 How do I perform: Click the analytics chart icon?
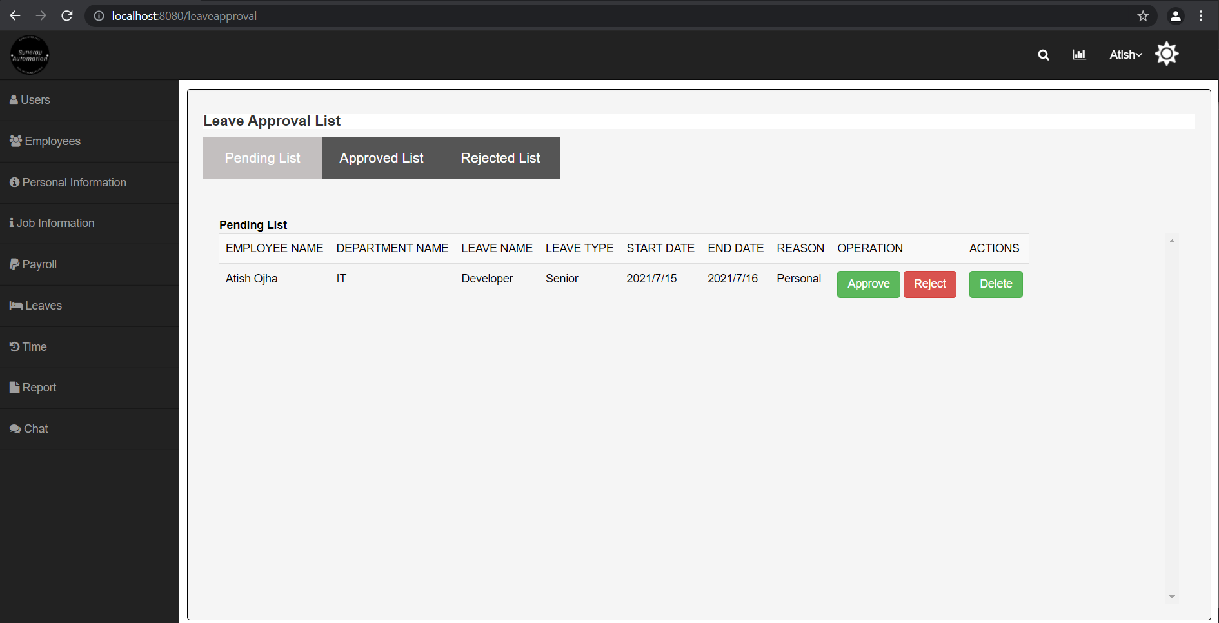point(1078,55)
